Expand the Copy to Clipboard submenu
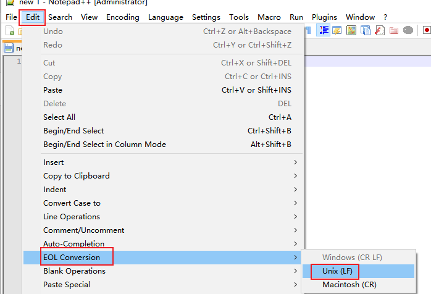Viewport: 431px width, 294px height. 164,176
